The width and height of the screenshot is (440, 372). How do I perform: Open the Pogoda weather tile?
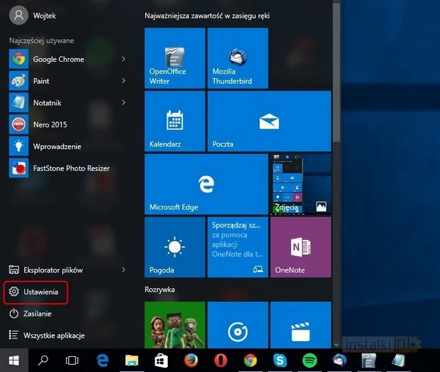click(175, 247)
